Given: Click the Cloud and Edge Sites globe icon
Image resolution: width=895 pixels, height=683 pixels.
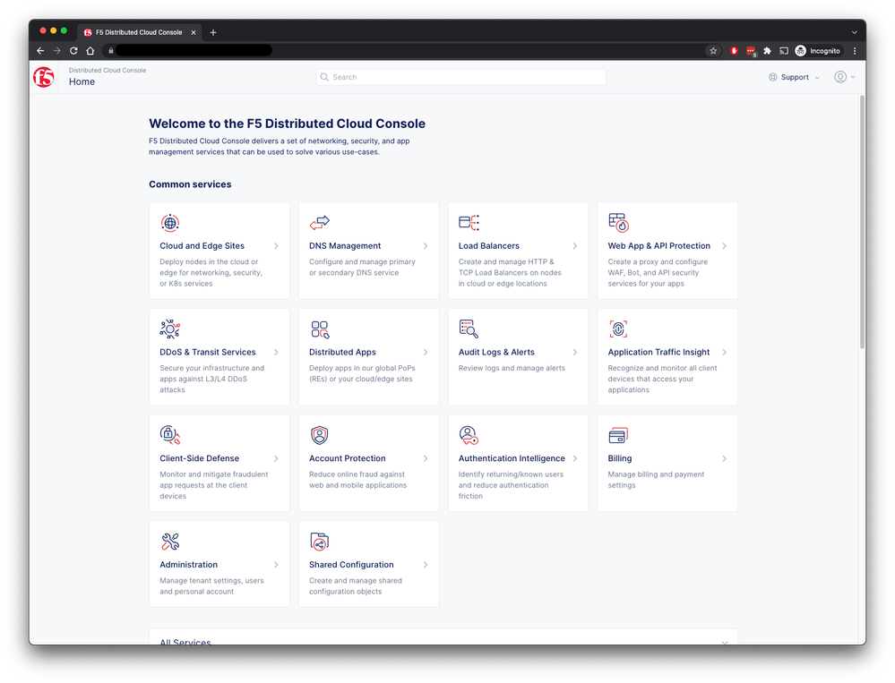Looking at the screenshot, I should click(169, 223).
